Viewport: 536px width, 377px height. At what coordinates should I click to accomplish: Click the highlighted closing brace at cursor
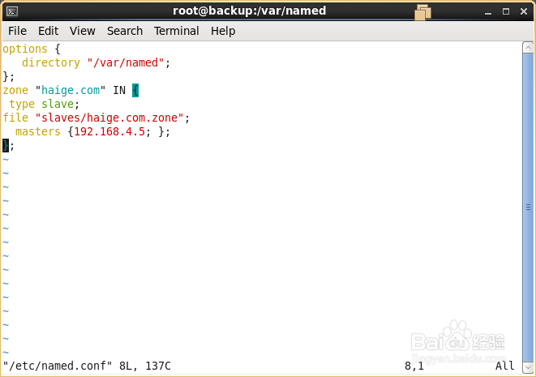coord(6,146)
